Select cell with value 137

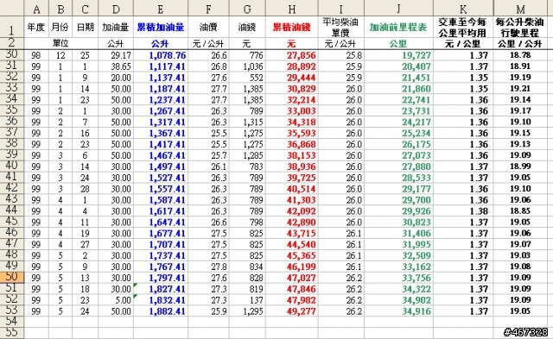pyautogui.click(x=247, y=300)
